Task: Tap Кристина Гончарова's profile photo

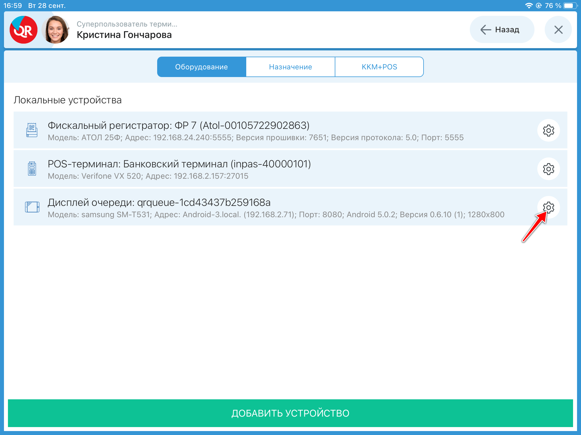Action: [56, 30]
